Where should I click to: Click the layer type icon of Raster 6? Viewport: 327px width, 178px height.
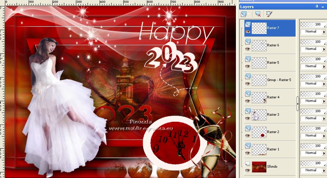point(248,42)
